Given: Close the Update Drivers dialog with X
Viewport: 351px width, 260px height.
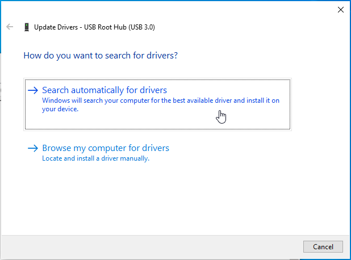Looking at the screenshot, I should tap(340, 9).
